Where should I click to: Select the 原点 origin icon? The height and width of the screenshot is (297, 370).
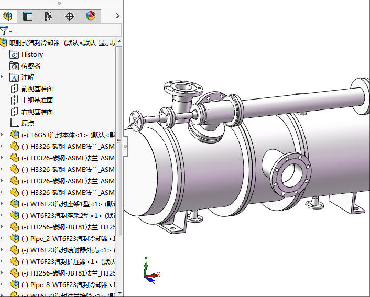pos(14,123)
